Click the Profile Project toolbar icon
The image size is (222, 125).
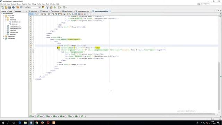[x=64, y=7]
